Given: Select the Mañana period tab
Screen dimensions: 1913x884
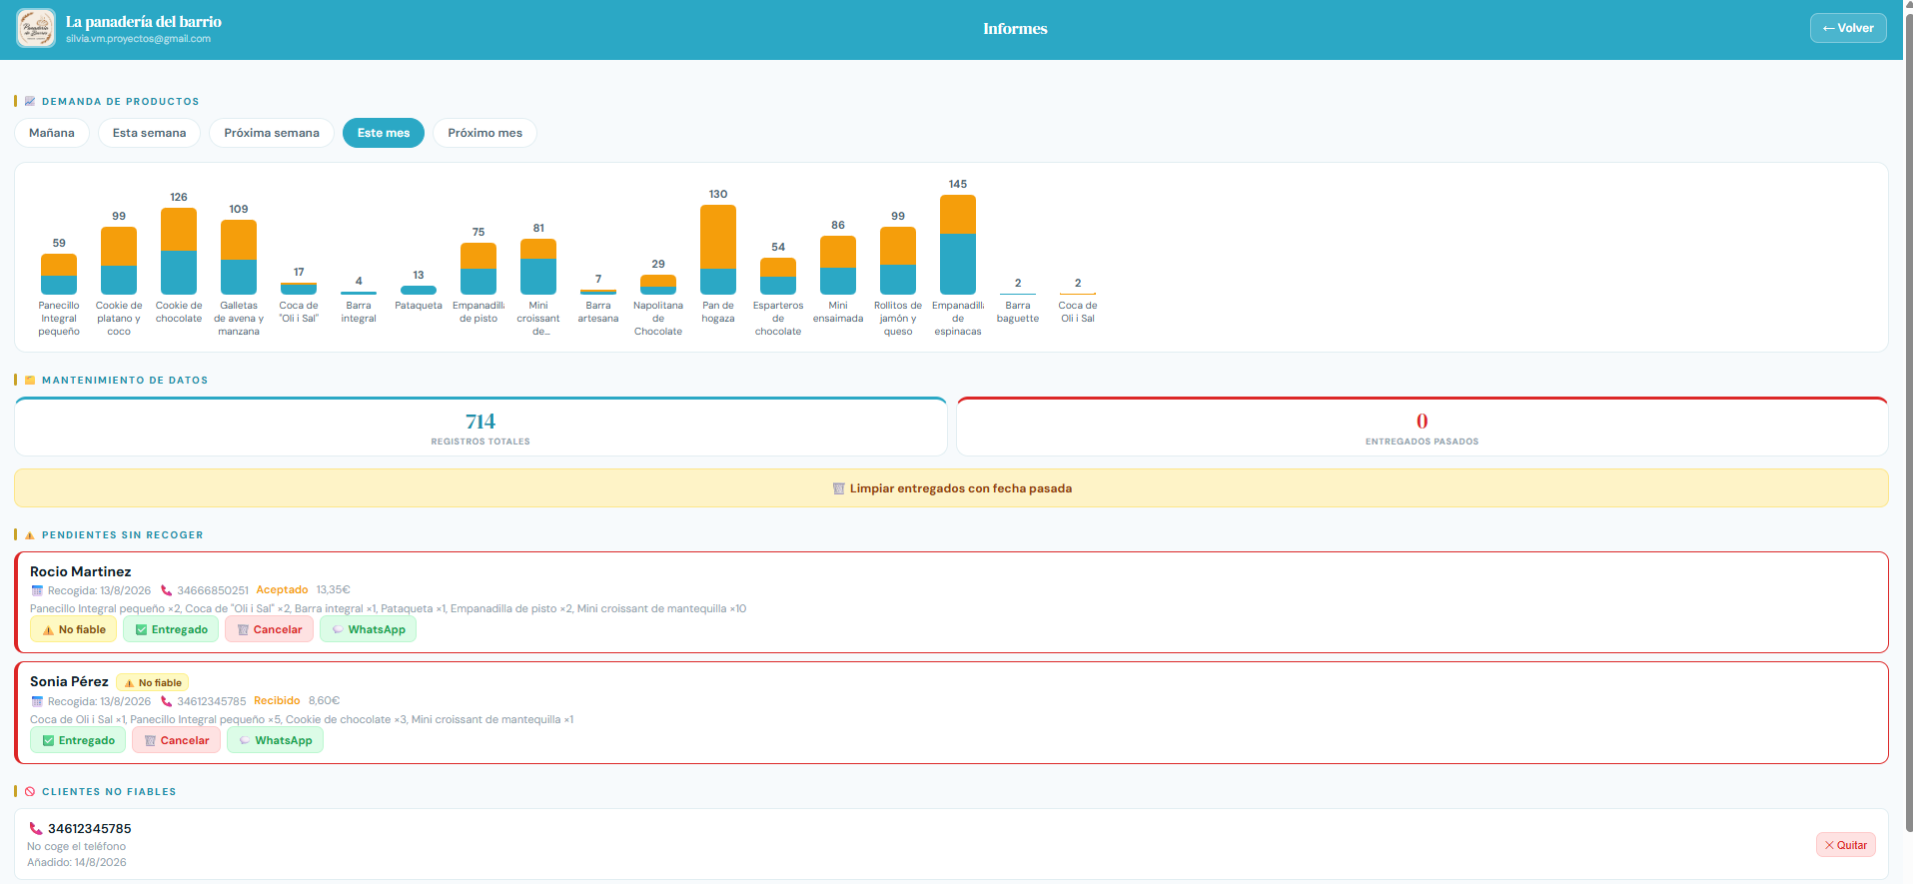Looking at the screenshot, I should 52,133.
